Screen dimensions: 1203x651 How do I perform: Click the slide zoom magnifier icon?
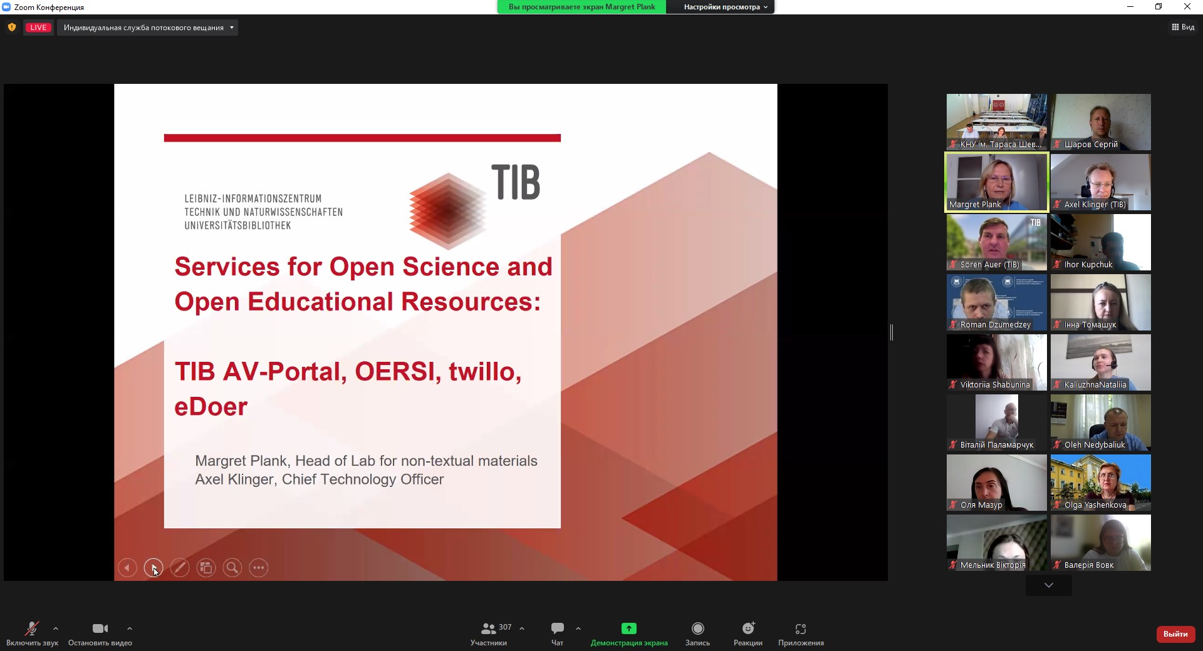click(232, 568)
